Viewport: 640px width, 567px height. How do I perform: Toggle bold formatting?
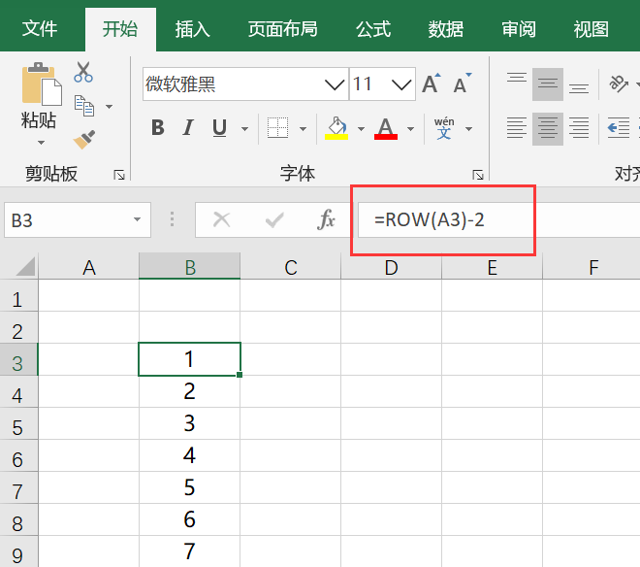158,128
